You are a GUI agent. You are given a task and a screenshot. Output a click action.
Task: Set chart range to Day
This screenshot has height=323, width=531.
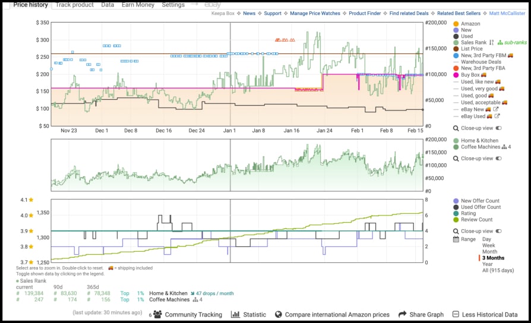pos(486,239)
